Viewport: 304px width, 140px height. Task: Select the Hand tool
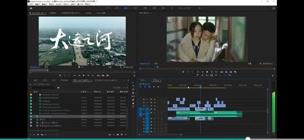tap(133, 103)
